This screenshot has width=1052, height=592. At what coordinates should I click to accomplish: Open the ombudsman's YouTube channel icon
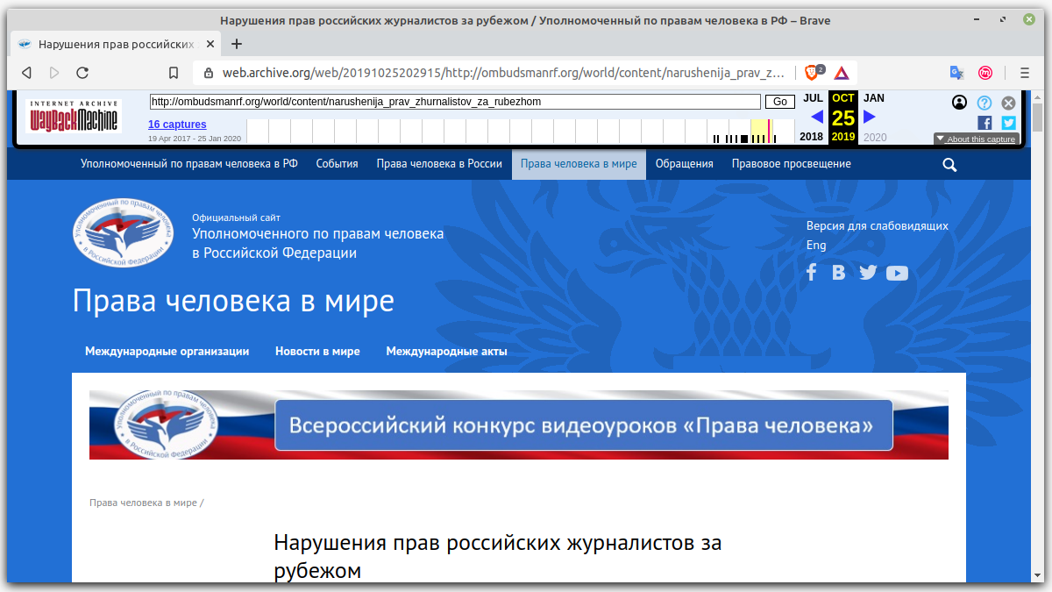897,273
